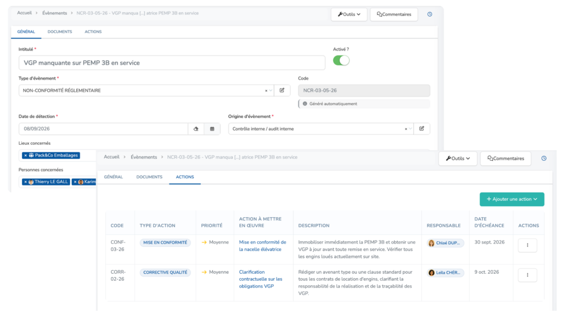Click Leila CHÉR... avatar badge
The height and width of the screenshot is (316, 562).
click(x=446, y=273)
